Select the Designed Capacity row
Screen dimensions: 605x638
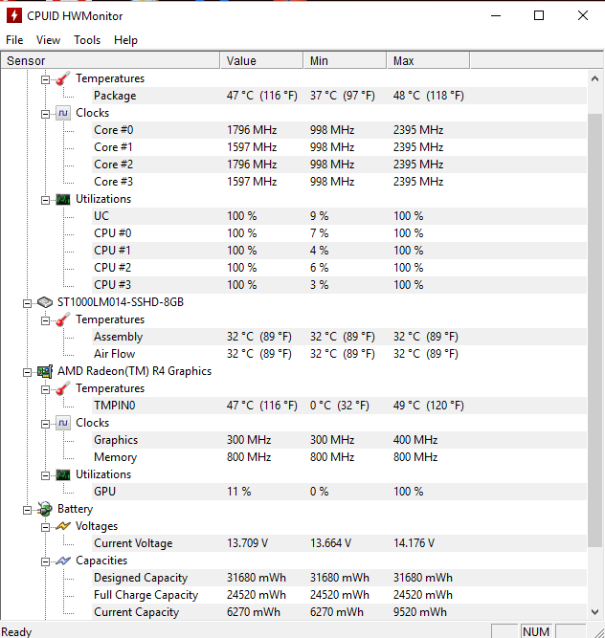coord(339,578)
